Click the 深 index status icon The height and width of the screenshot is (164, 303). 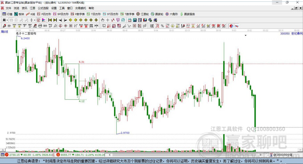58,155
